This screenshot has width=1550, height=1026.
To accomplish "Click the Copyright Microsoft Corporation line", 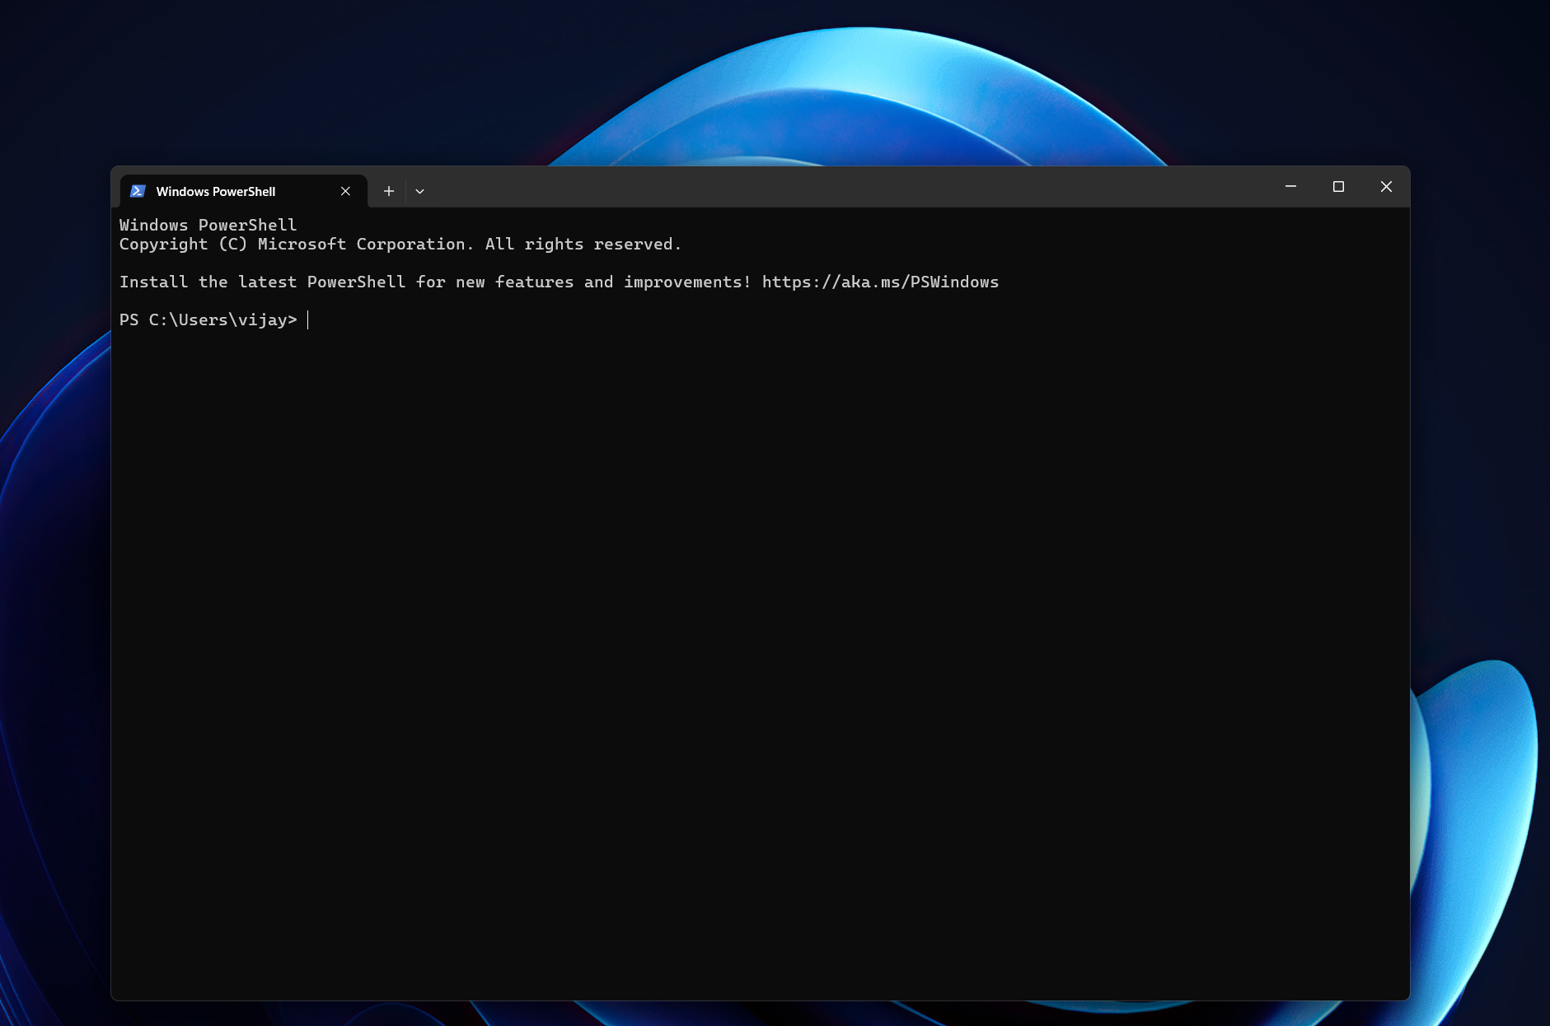I will tap(400, 244).
